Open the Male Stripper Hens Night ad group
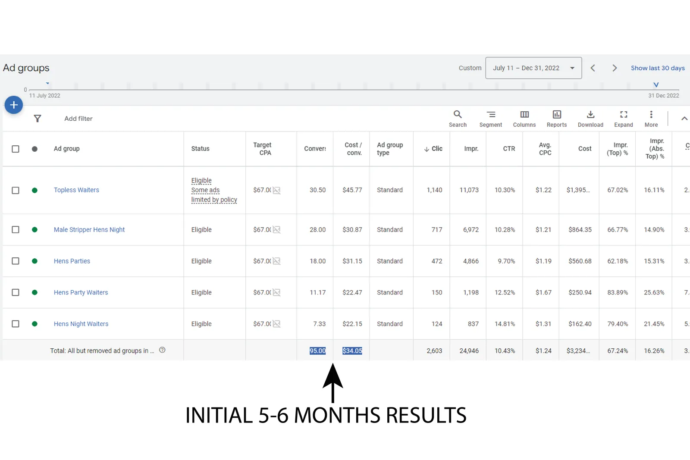Image resolution: width=690 pixels, height=460 pixels. pos(89,230)
